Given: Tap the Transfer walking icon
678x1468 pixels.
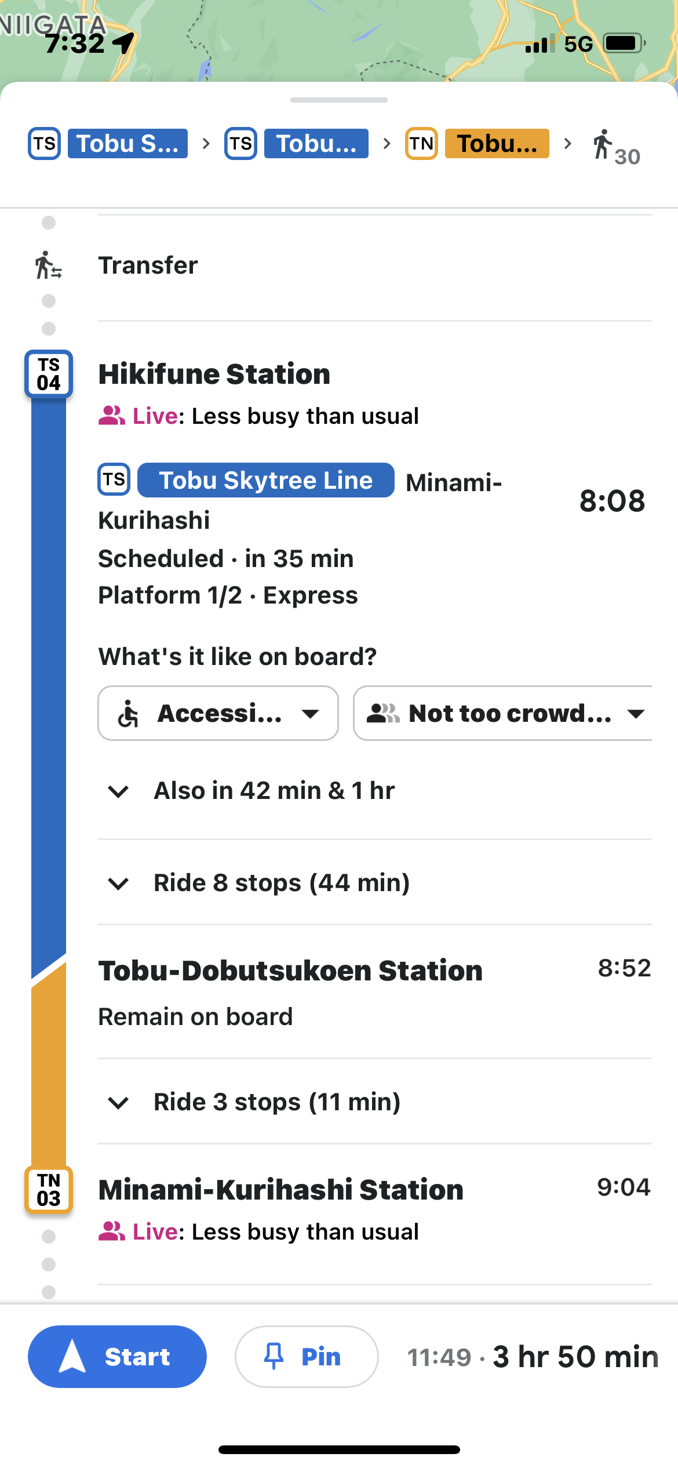Looking at the screenshot, I should 49,265.
